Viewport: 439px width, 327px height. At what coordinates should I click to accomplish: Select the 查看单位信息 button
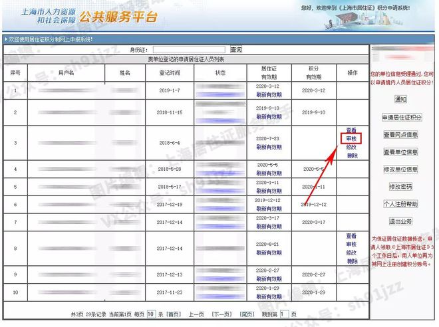(x=400, y=152)
